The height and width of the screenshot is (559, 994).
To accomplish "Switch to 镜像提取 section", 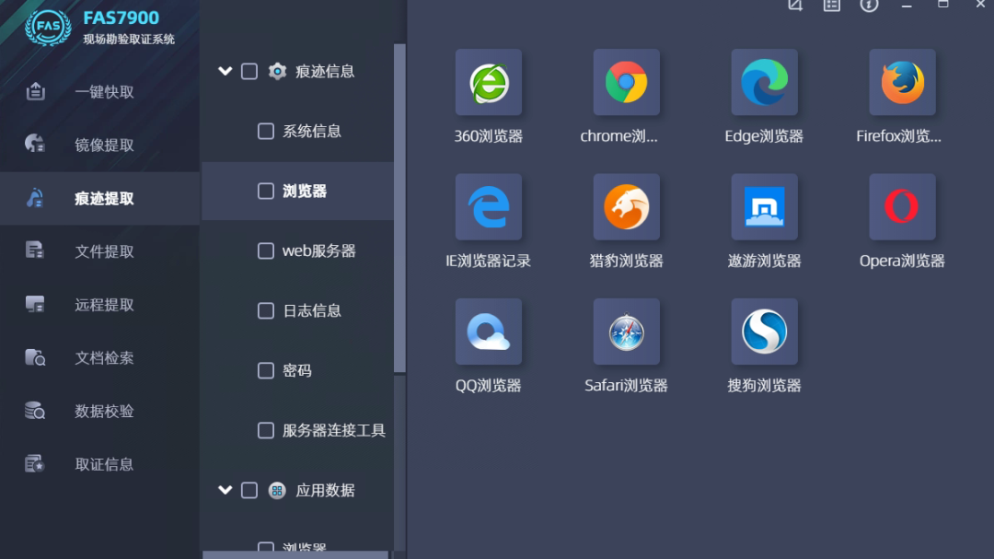I will point(100,145).
